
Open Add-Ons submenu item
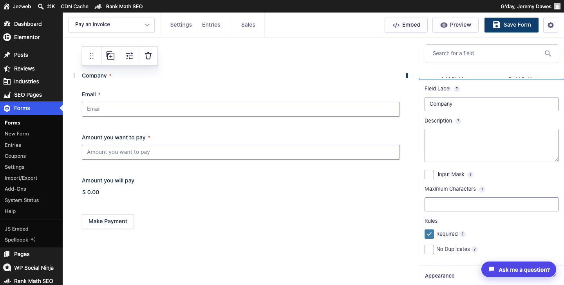click(15, 189)
